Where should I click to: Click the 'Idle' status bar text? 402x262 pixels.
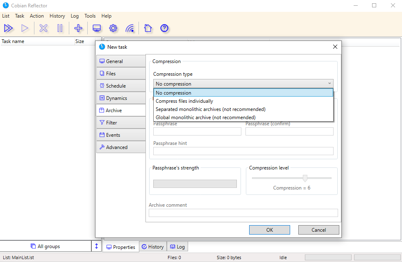(283, 257)
